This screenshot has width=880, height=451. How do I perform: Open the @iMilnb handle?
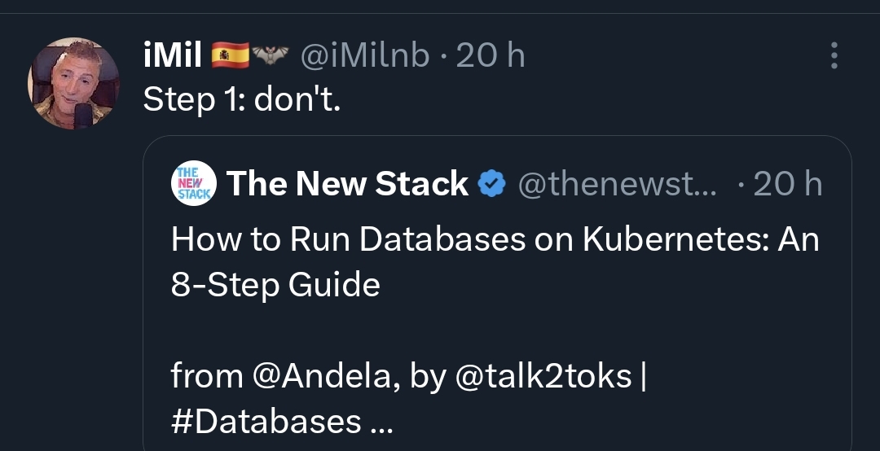365,55
